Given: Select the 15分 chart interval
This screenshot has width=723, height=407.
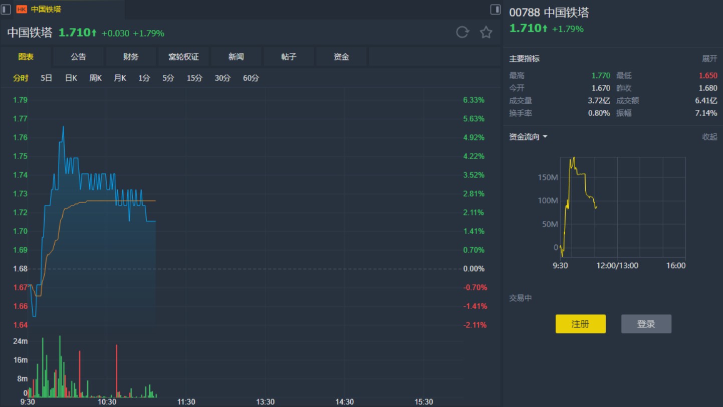Looking at the screenshot, I should click(194, 78).
